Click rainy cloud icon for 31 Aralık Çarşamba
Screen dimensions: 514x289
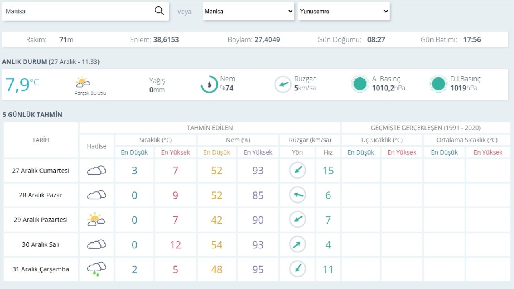(96, 269)
